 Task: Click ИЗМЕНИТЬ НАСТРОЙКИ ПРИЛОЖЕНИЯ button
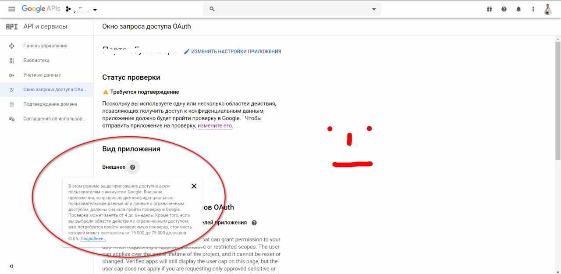coord(232,51)
